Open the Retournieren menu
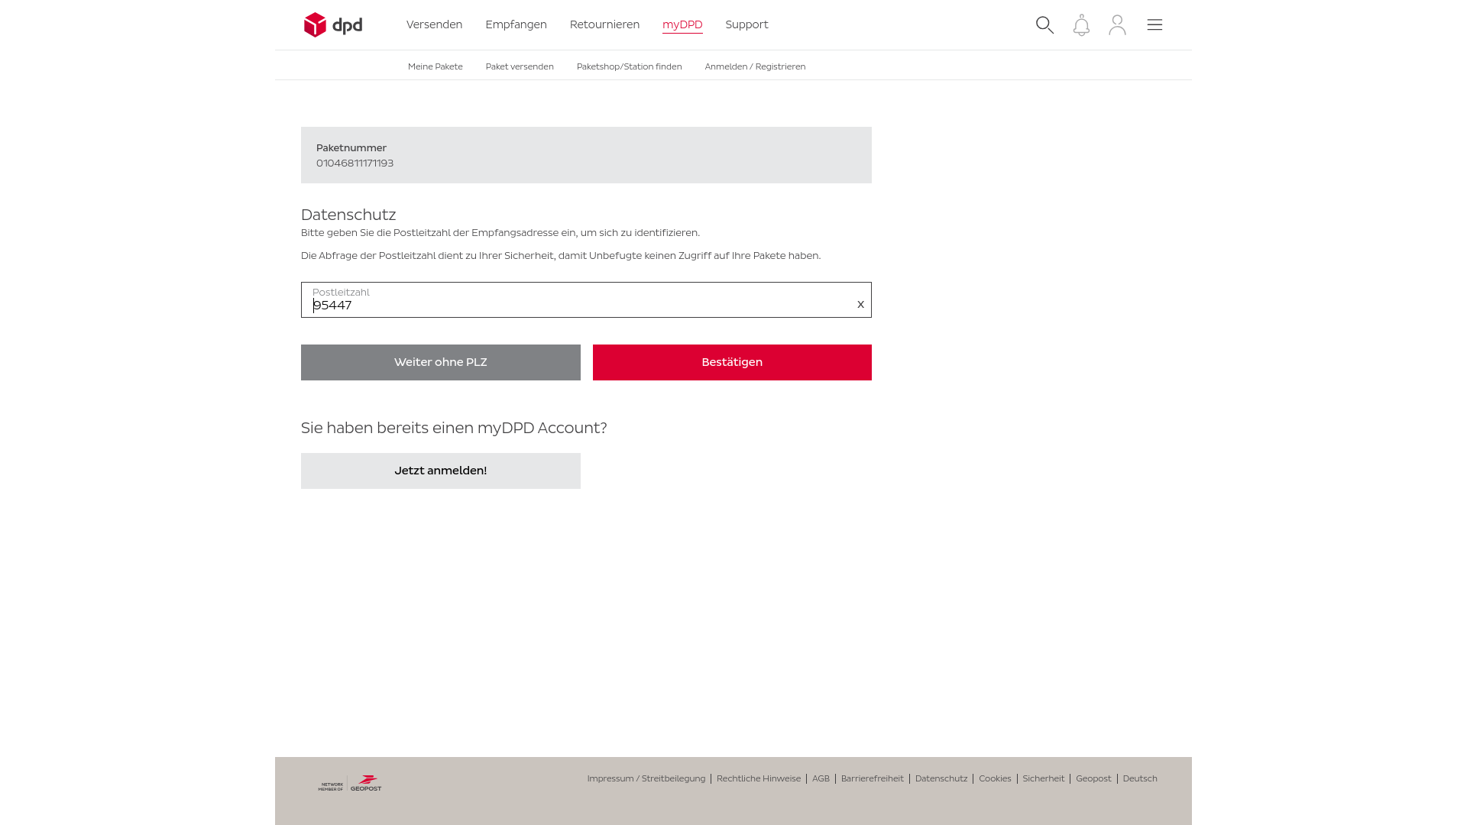Image resolution: width=1467 pixels, height=825 pixels. pos(604,24)
